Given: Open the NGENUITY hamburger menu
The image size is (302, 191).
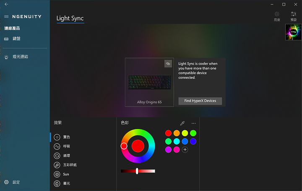Looking at the screenshot, I should click(6, 16).
